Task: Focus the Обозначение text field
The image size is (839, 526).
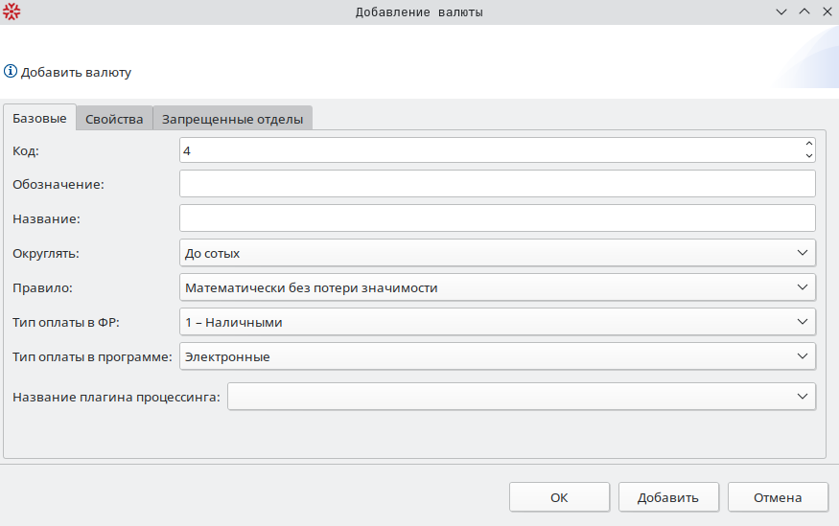Action: [x=497, y=184]
